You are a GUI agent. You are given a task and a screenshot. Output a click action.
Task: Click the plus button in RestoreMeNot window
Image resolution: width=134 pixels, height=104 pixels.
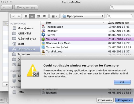click(7, 85)
